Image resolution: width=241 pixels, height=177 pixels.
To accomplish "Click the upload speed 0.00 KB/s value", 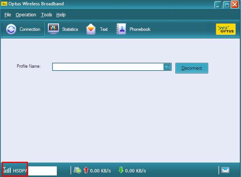I will [x=100, y=171].
